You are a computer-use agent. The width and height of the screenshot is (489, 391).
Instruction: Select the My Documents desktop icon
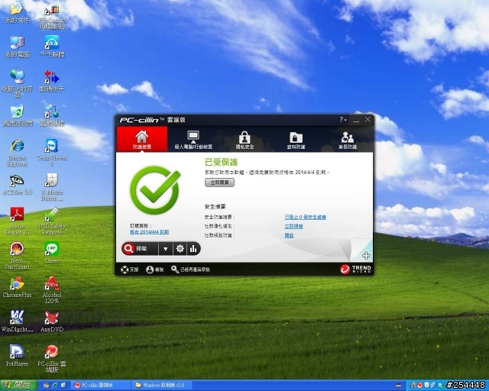click(x=17, y=12)
